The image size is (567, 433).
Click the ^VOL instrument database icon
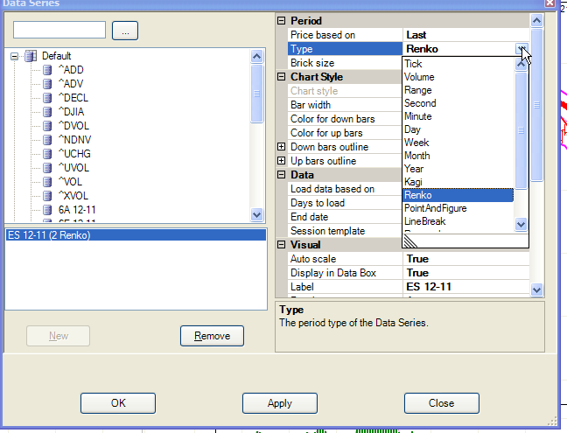tap(47, 182)
